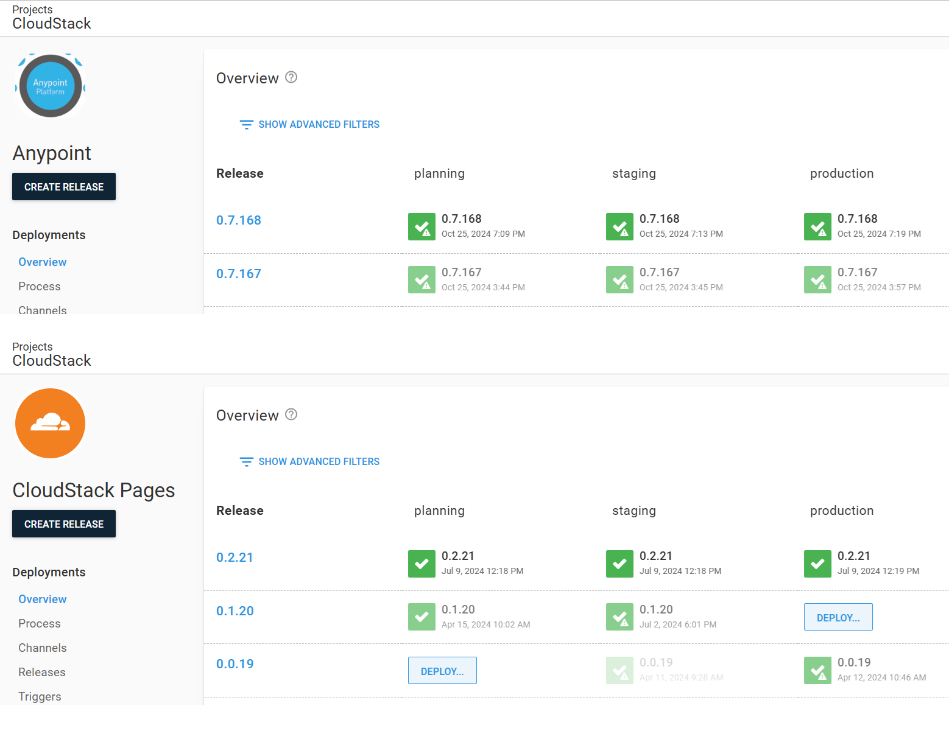949x734 pixels.
Task: Click production column header in Anypoint table
Action: (x=842, y=173)
